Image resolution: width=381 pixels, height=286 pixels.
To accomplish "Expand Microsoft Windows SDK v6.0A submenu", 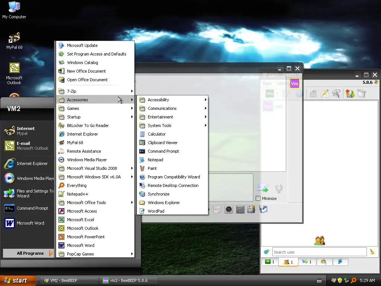I will [96, 177].
